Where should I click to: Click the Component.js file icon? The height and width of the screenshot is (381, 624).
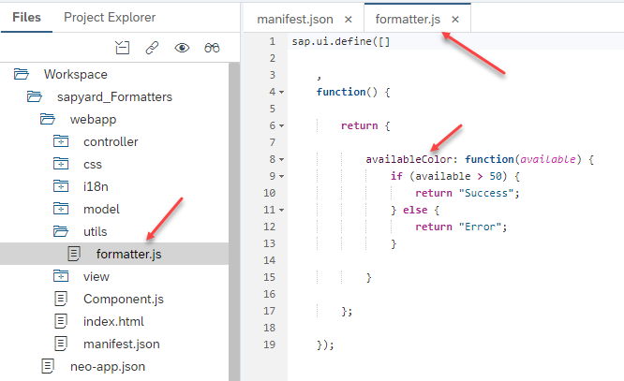[x=61, y=299]
